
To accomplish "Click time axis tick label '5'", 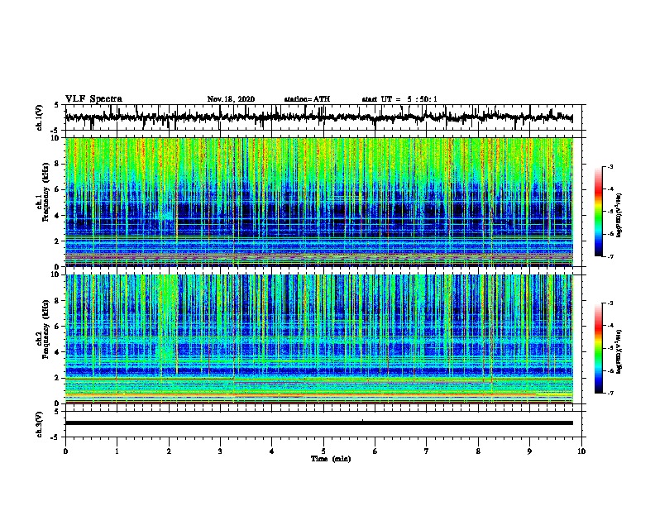I will 323,451.
